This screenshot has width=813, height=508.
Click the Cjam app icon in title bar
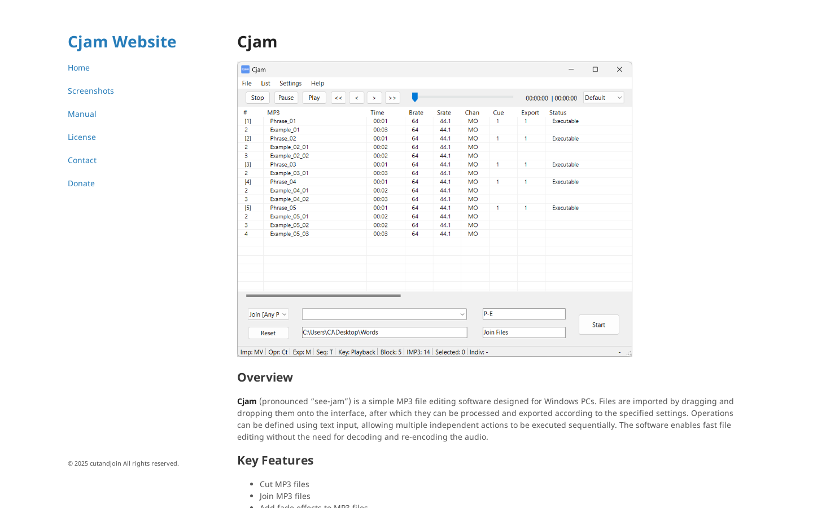(245, 69)
